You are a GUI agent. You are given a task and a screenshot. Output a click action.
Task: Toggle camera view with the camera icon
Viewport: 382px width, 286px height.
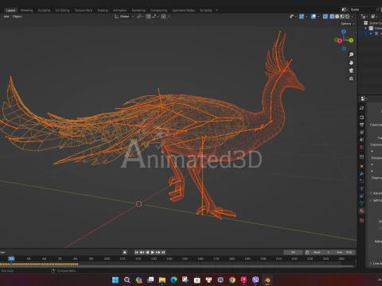tap(351, 71)
